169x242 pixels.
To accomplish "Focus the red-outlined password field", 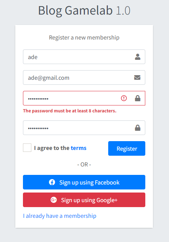I will pyautogui.click(x=84, y=98).
